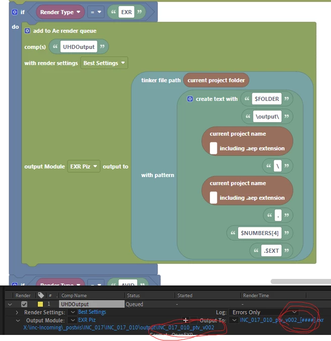Click the $FOLDER text field

tap(266, 99)
